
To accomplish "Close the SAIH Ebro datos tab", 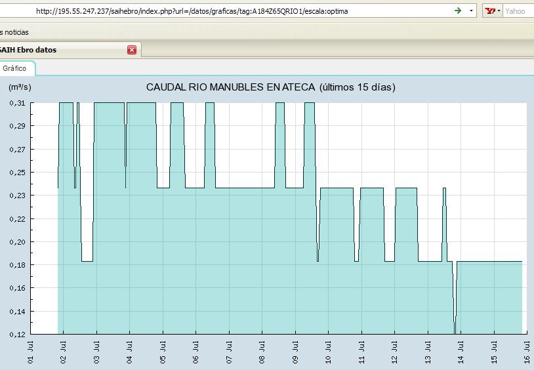I will pos(132,50).
